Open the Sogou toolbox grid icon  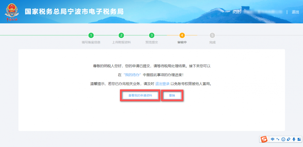pyautogui.click(x=299, y=139)
